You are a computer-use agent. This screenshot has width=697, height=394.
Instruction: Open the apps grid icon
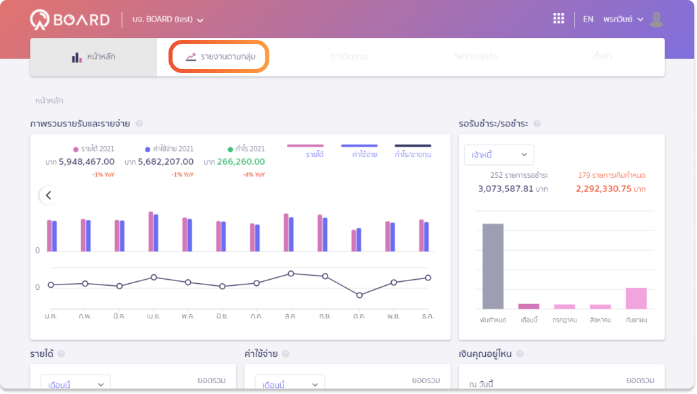coord(558,19)
